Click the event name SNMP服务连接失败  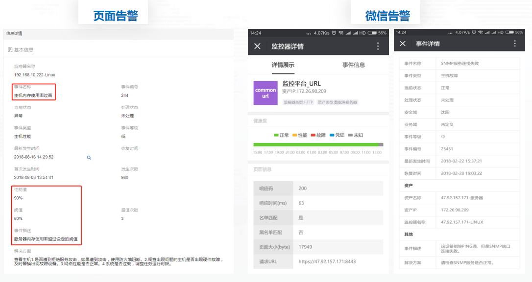(x=459, y=63)
